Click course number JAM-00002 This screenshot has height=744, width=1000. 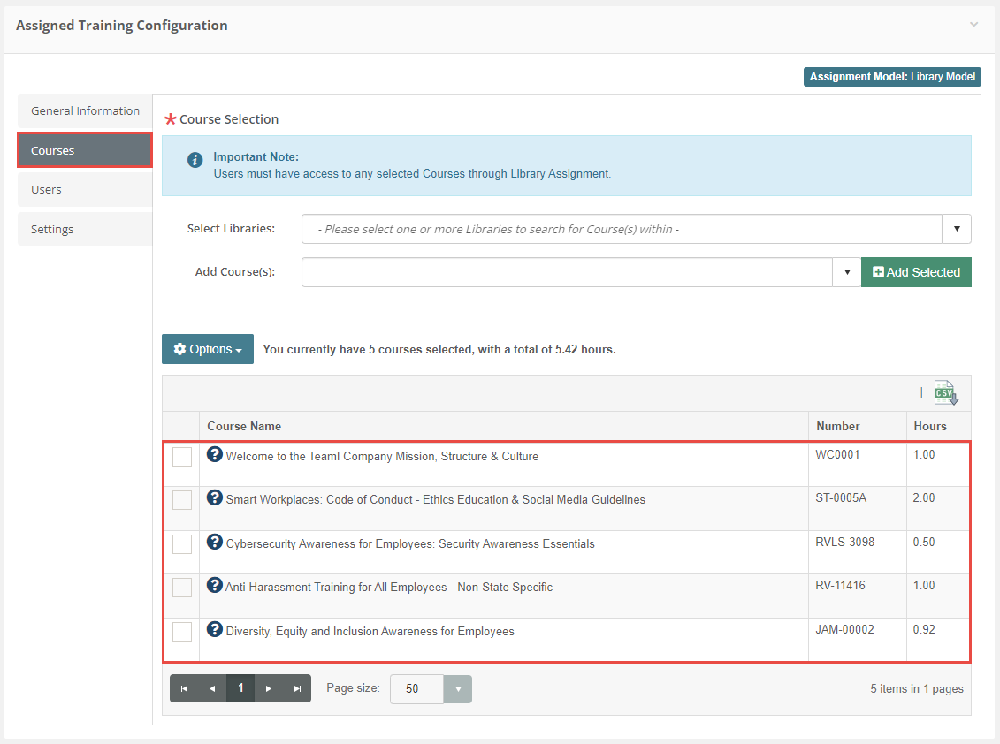click(844, 629)
